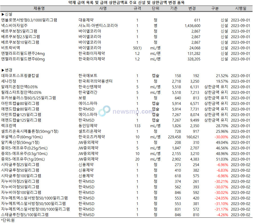Viewport: 253px width, 223px height.
Task: Click product name 스테글루잔정5/100밀리그램
Action: [25, 215]
